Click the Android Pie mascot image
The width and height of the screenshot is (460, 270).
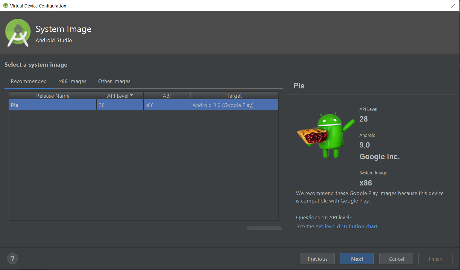coord(326,135)
